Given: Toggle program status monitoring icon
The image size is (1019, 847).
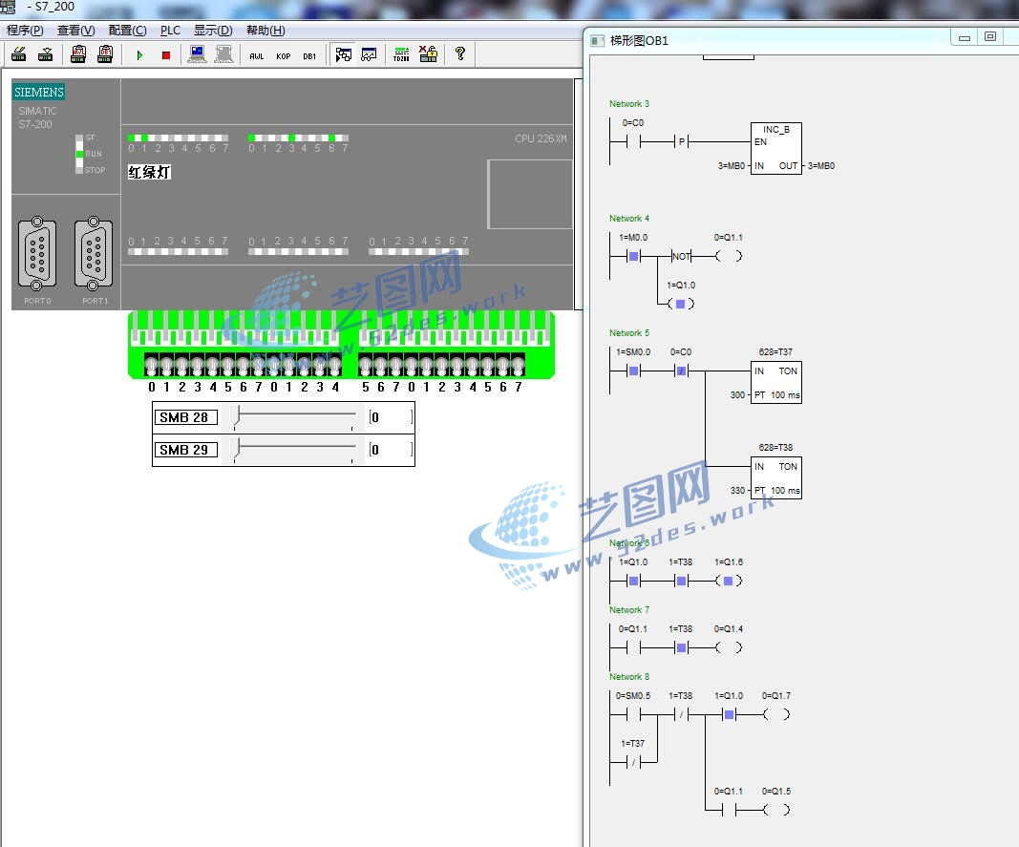Looking at the screenshot, I should tap(344, 54).
